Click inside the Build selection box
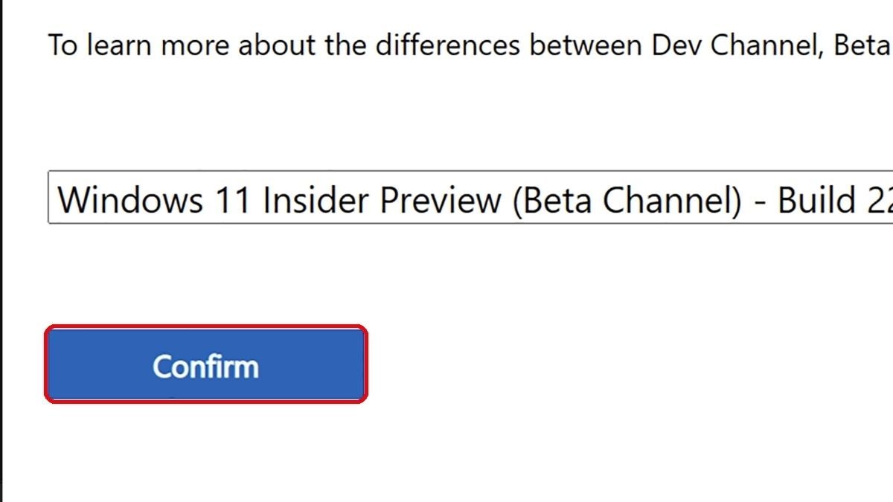Image resolution: width=893 pixels, height=502 pixels. point(470,198)
